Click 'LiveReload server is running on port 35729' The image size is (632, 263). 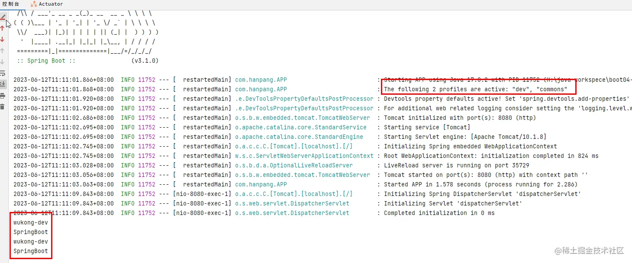coord(456,165)
